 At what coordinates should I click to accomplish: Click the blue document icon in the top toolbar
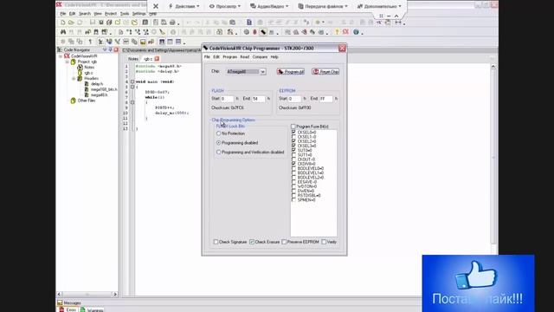(249, 23)
